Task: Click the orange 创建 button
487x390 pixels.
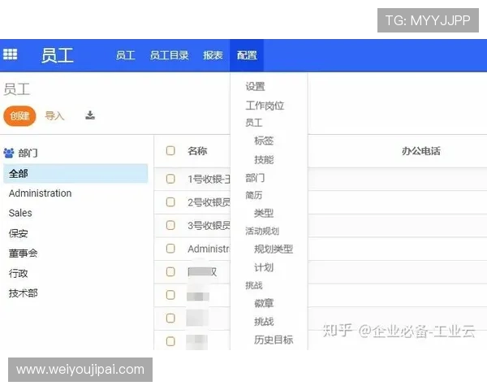Action: pyautogui.click(x=19, y=116)
